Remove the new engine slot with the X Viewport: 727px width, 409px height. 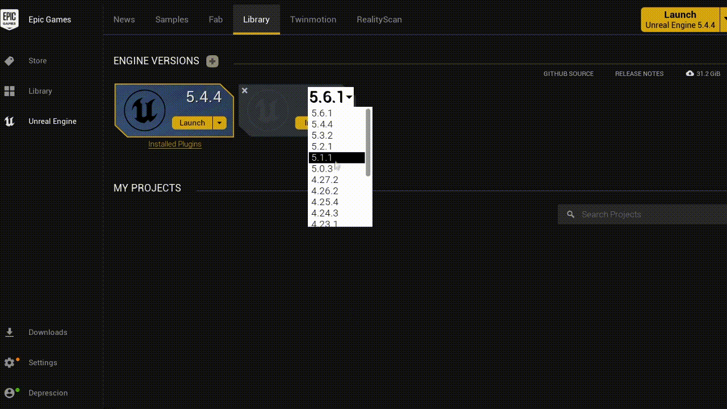point(244,90)
